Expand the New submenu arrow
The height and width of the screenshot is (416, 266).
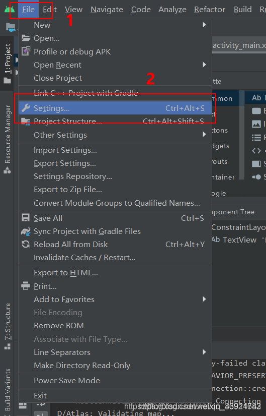pyautogui.click(x=204, y=25)
